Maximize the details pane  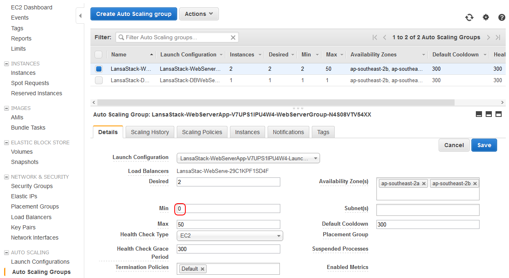(498, 114)
